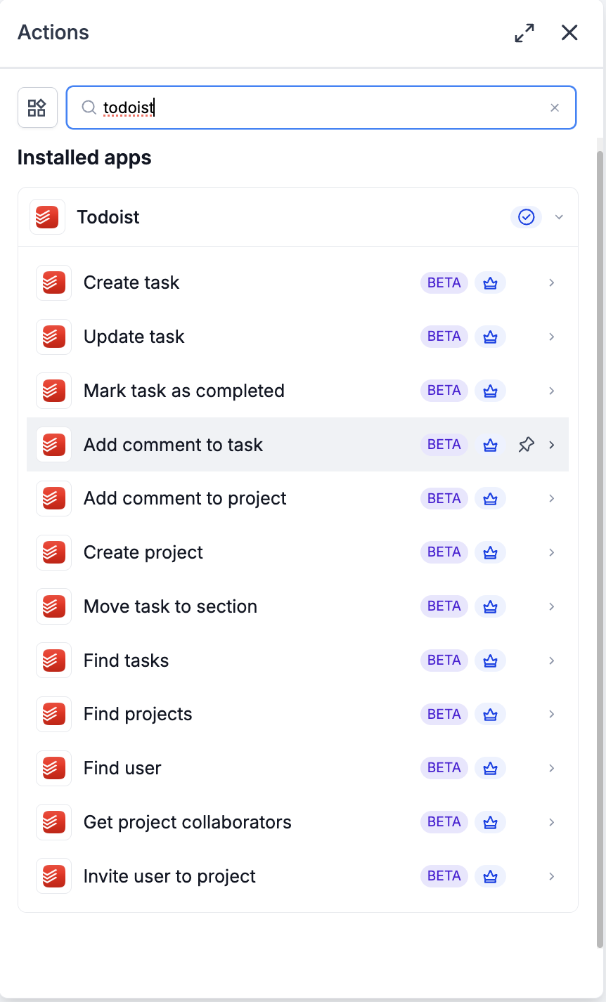Select Mark task as completed action

(x=298, y=391)
